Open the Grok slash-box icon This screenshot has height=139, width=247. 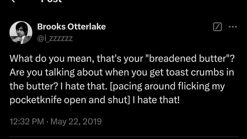[x=217, y=27]
